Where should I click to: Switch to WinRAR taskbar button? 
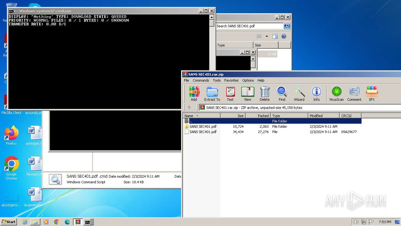coord(78,222)
